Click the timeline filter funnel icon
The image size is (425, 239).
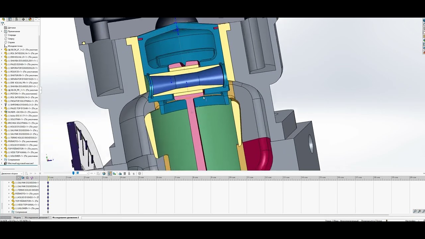point(19,178)
